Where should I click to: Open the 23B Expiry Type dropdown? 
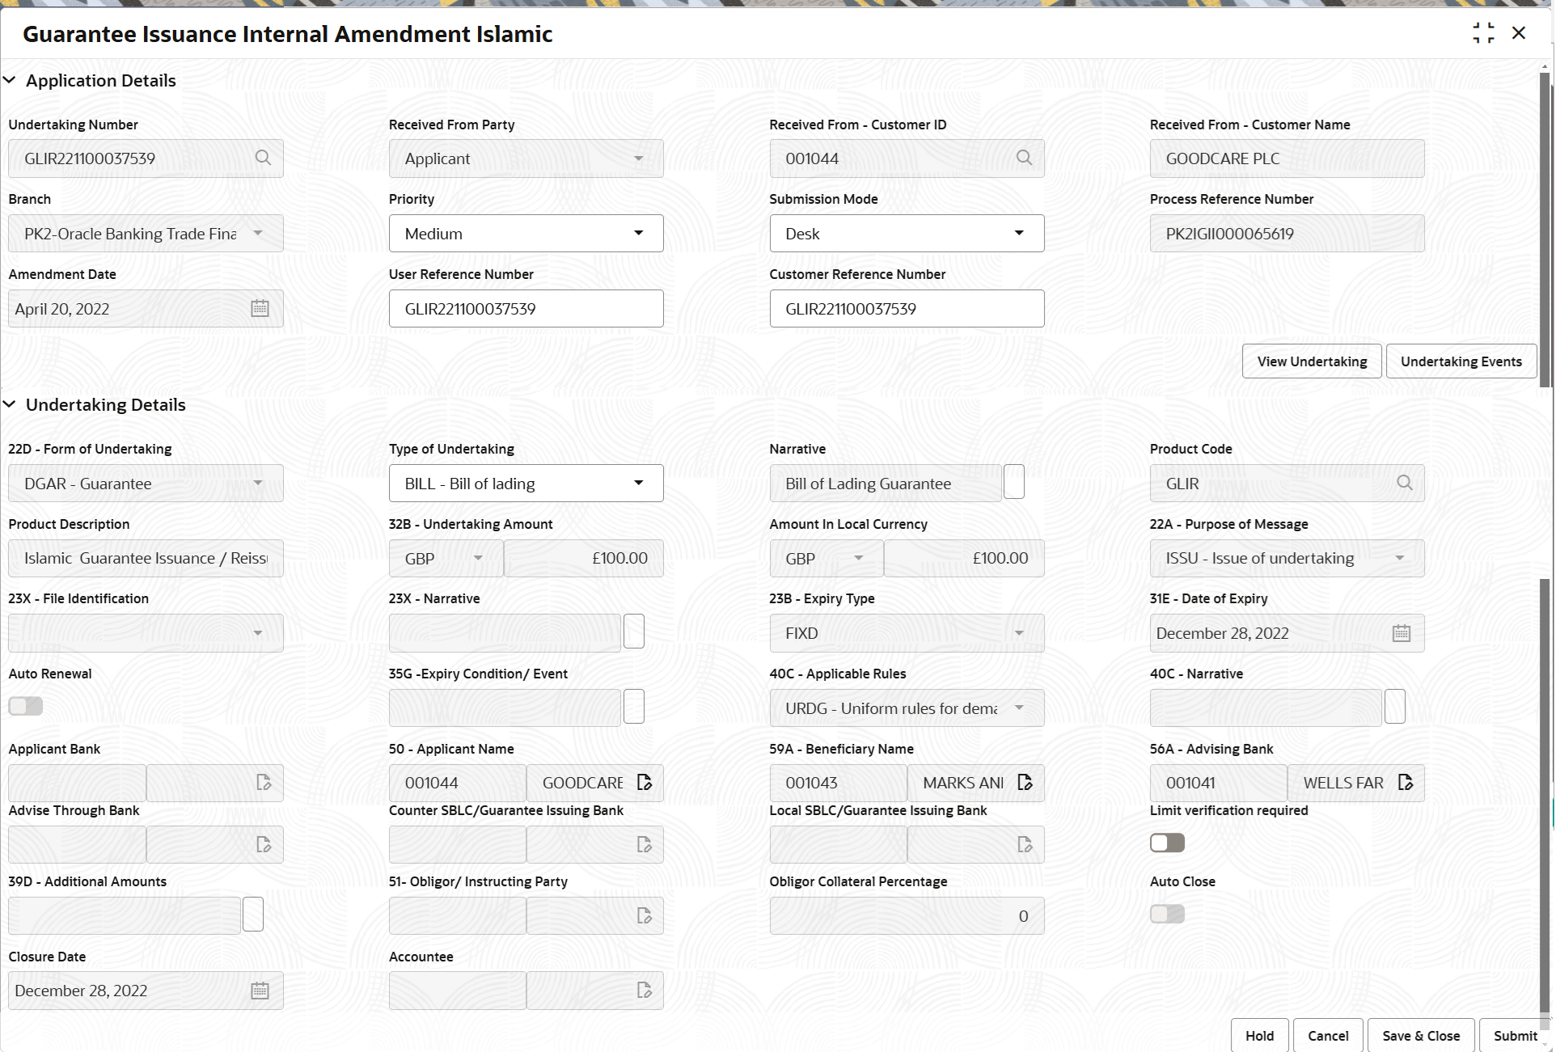tap(1019, 633)
